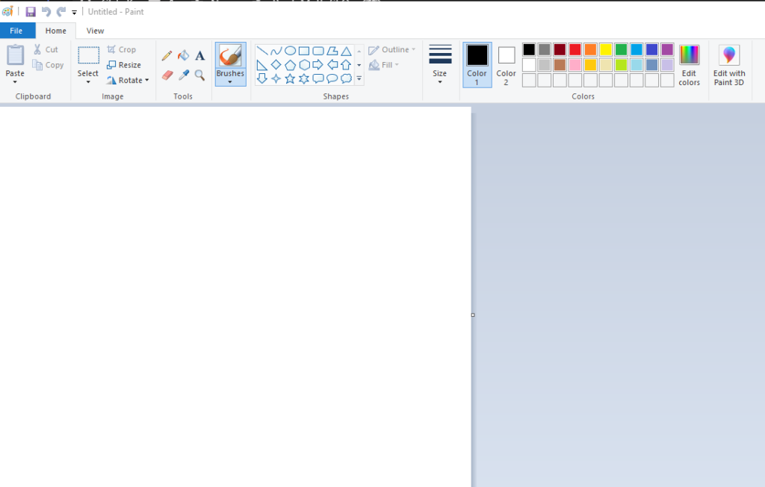Set Color 1 as active
Image resolution: width=765 pixels, height=487 pixels.
tap(477, 64)
